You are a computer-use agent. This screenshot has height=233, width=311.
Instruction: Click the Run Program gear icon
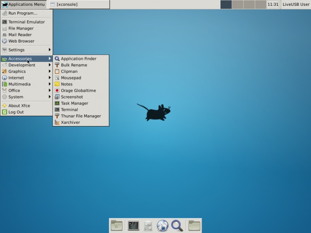click(x=5, y=13)
